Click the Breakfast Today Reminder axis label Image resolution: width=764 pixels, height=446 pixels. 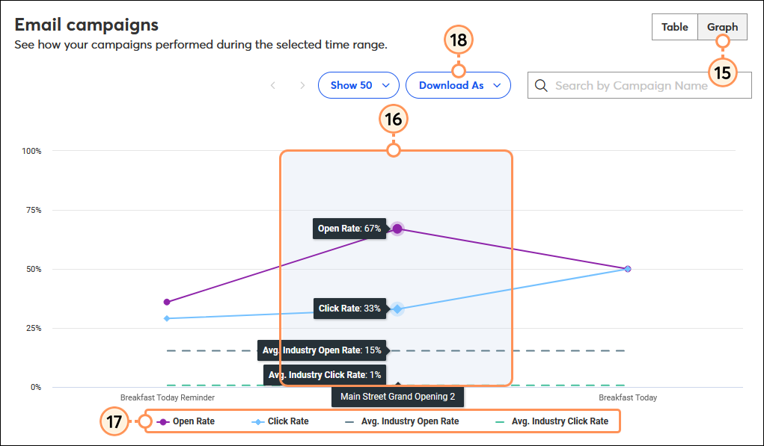[x=168, y=398]
